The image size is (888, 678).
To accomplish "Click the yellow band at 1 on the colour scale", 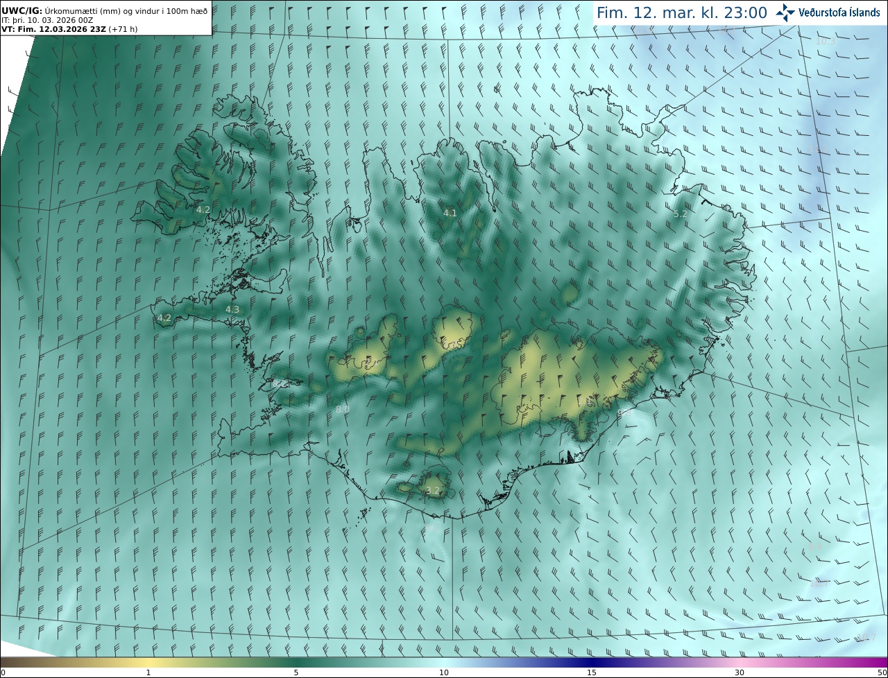I will pos(148,662).
